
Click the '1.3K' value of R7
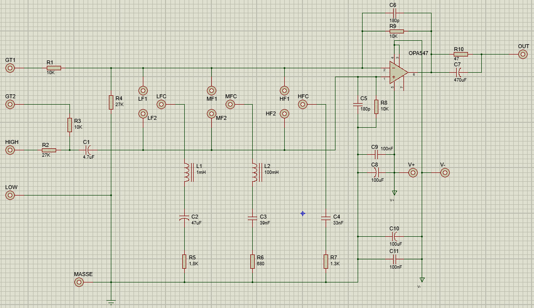click(335, 263)
